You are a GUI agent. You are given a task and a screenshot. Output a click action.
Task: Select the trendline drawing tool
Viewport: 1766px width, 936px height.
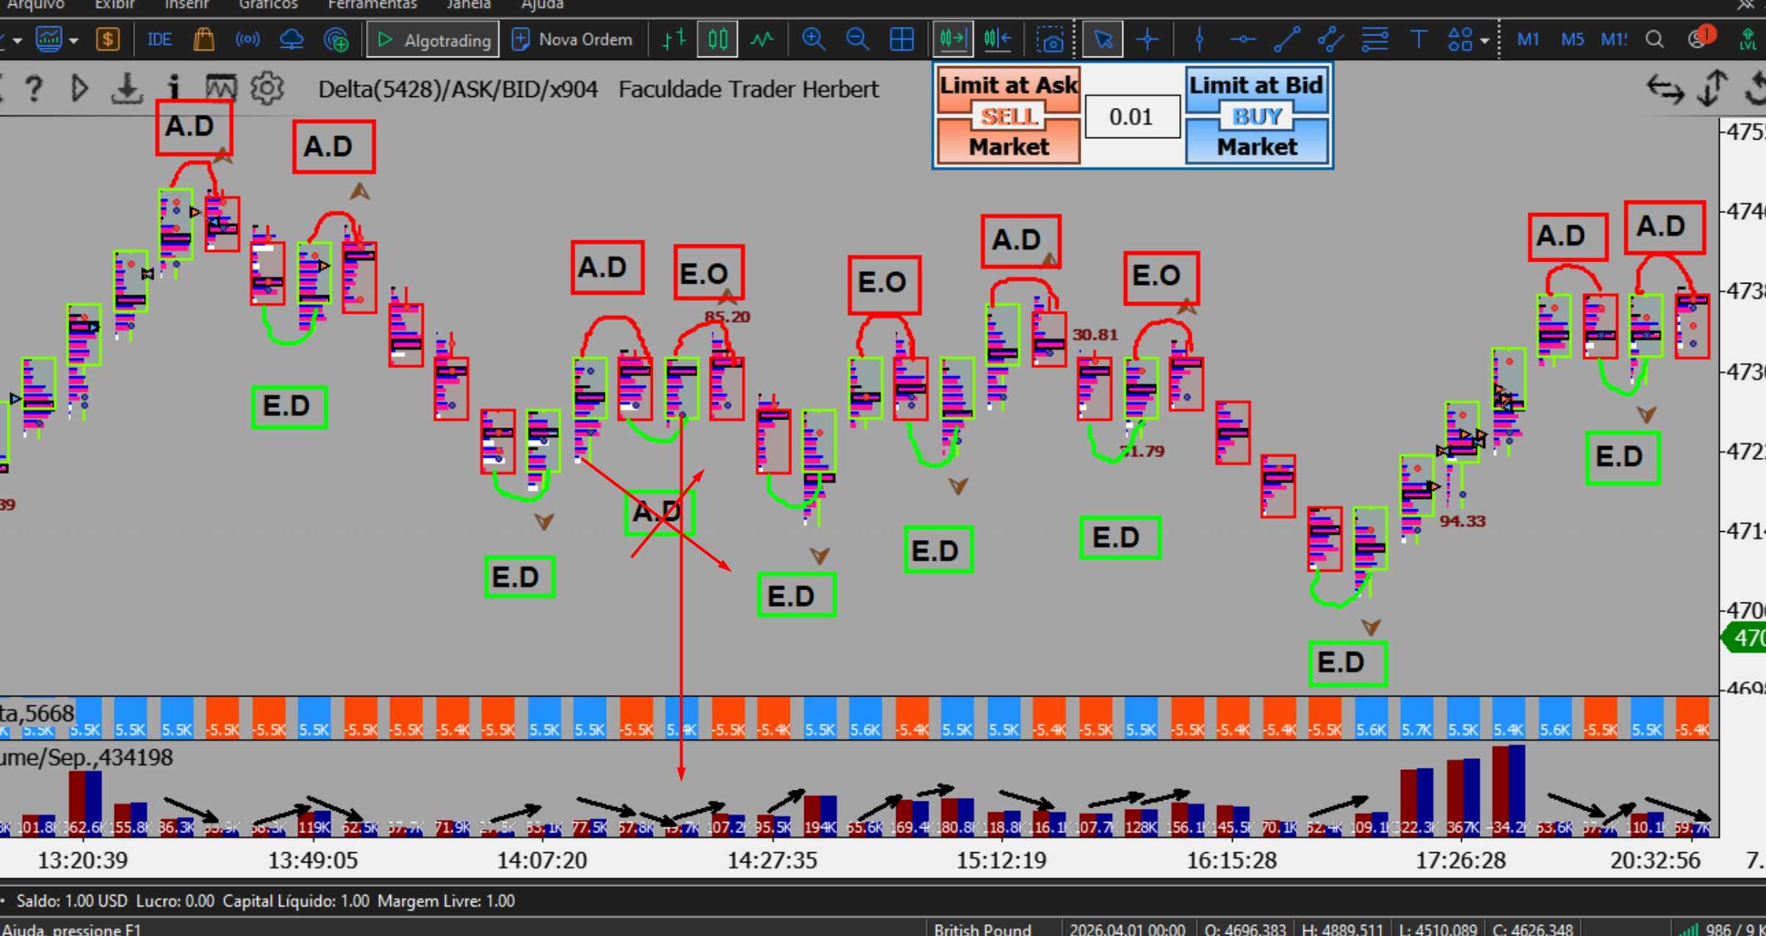tap(1286, 39)
